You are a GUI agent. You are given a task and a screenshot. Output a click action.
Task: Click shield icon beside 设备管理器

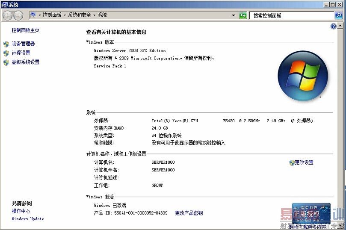click(6, 44)
